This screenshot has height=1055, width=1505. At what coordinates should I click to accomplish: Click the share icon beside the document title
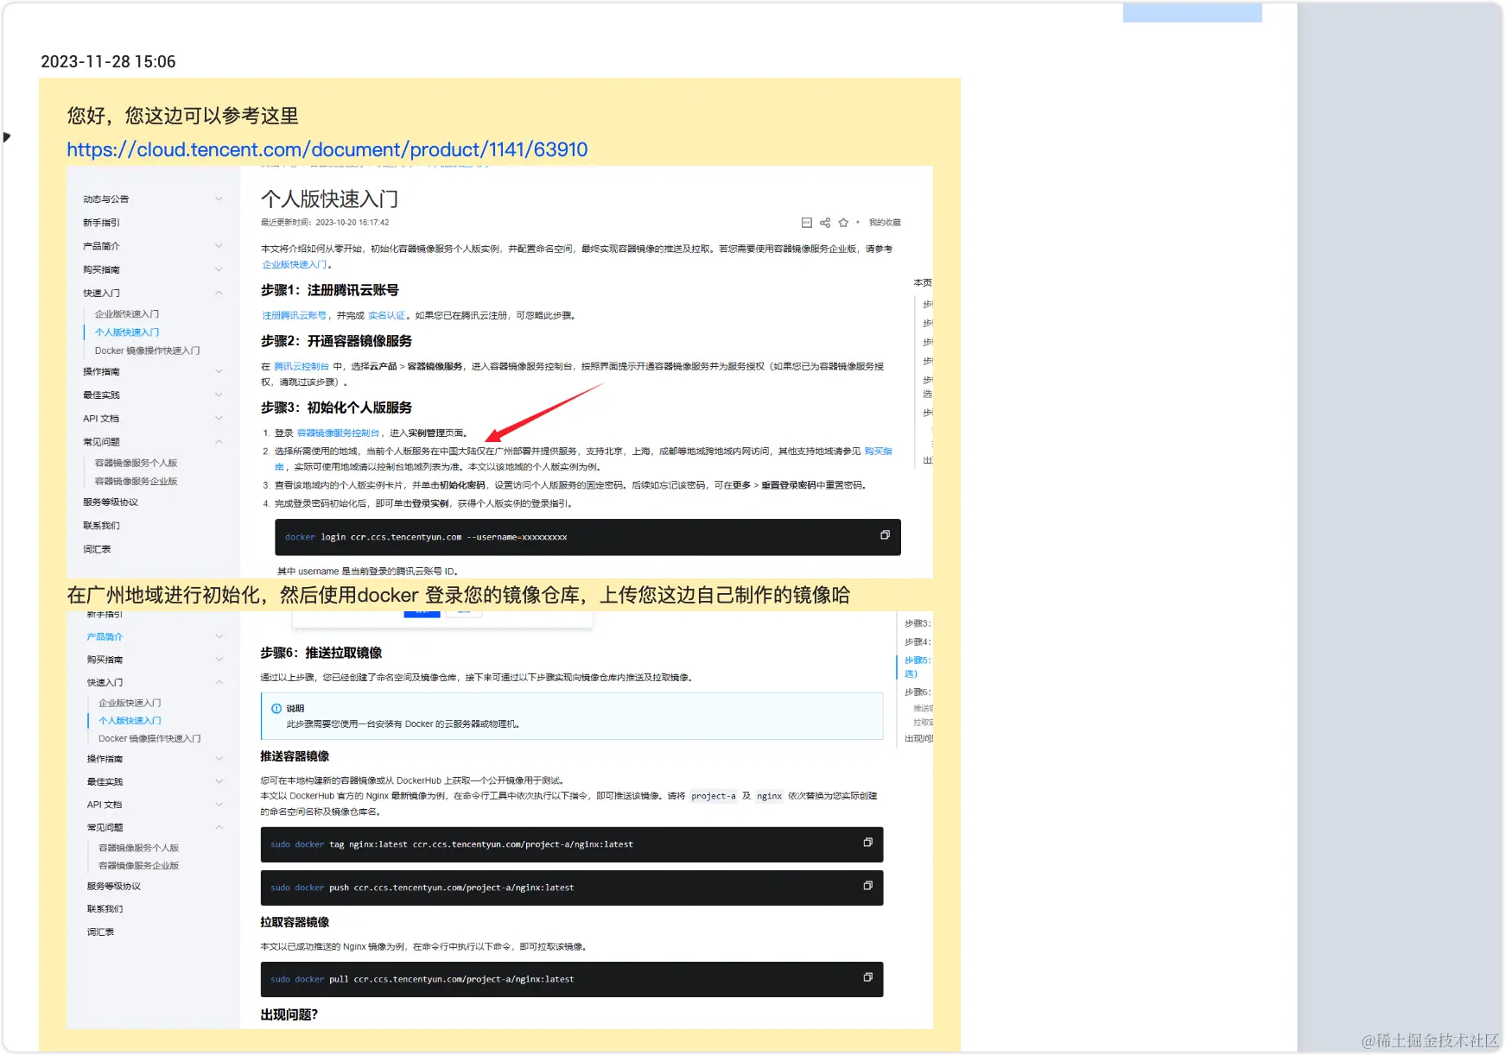point(824,222)
